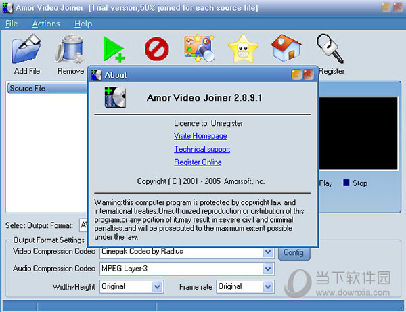This screenshot has width=406, height=312.
Task: Close the About dialog
Action: [x=309, y=75]
